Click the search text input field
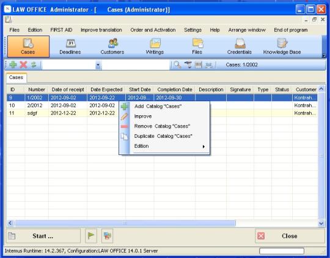The width and height of the screenshot is (330, 258). (x=136, y=65)
